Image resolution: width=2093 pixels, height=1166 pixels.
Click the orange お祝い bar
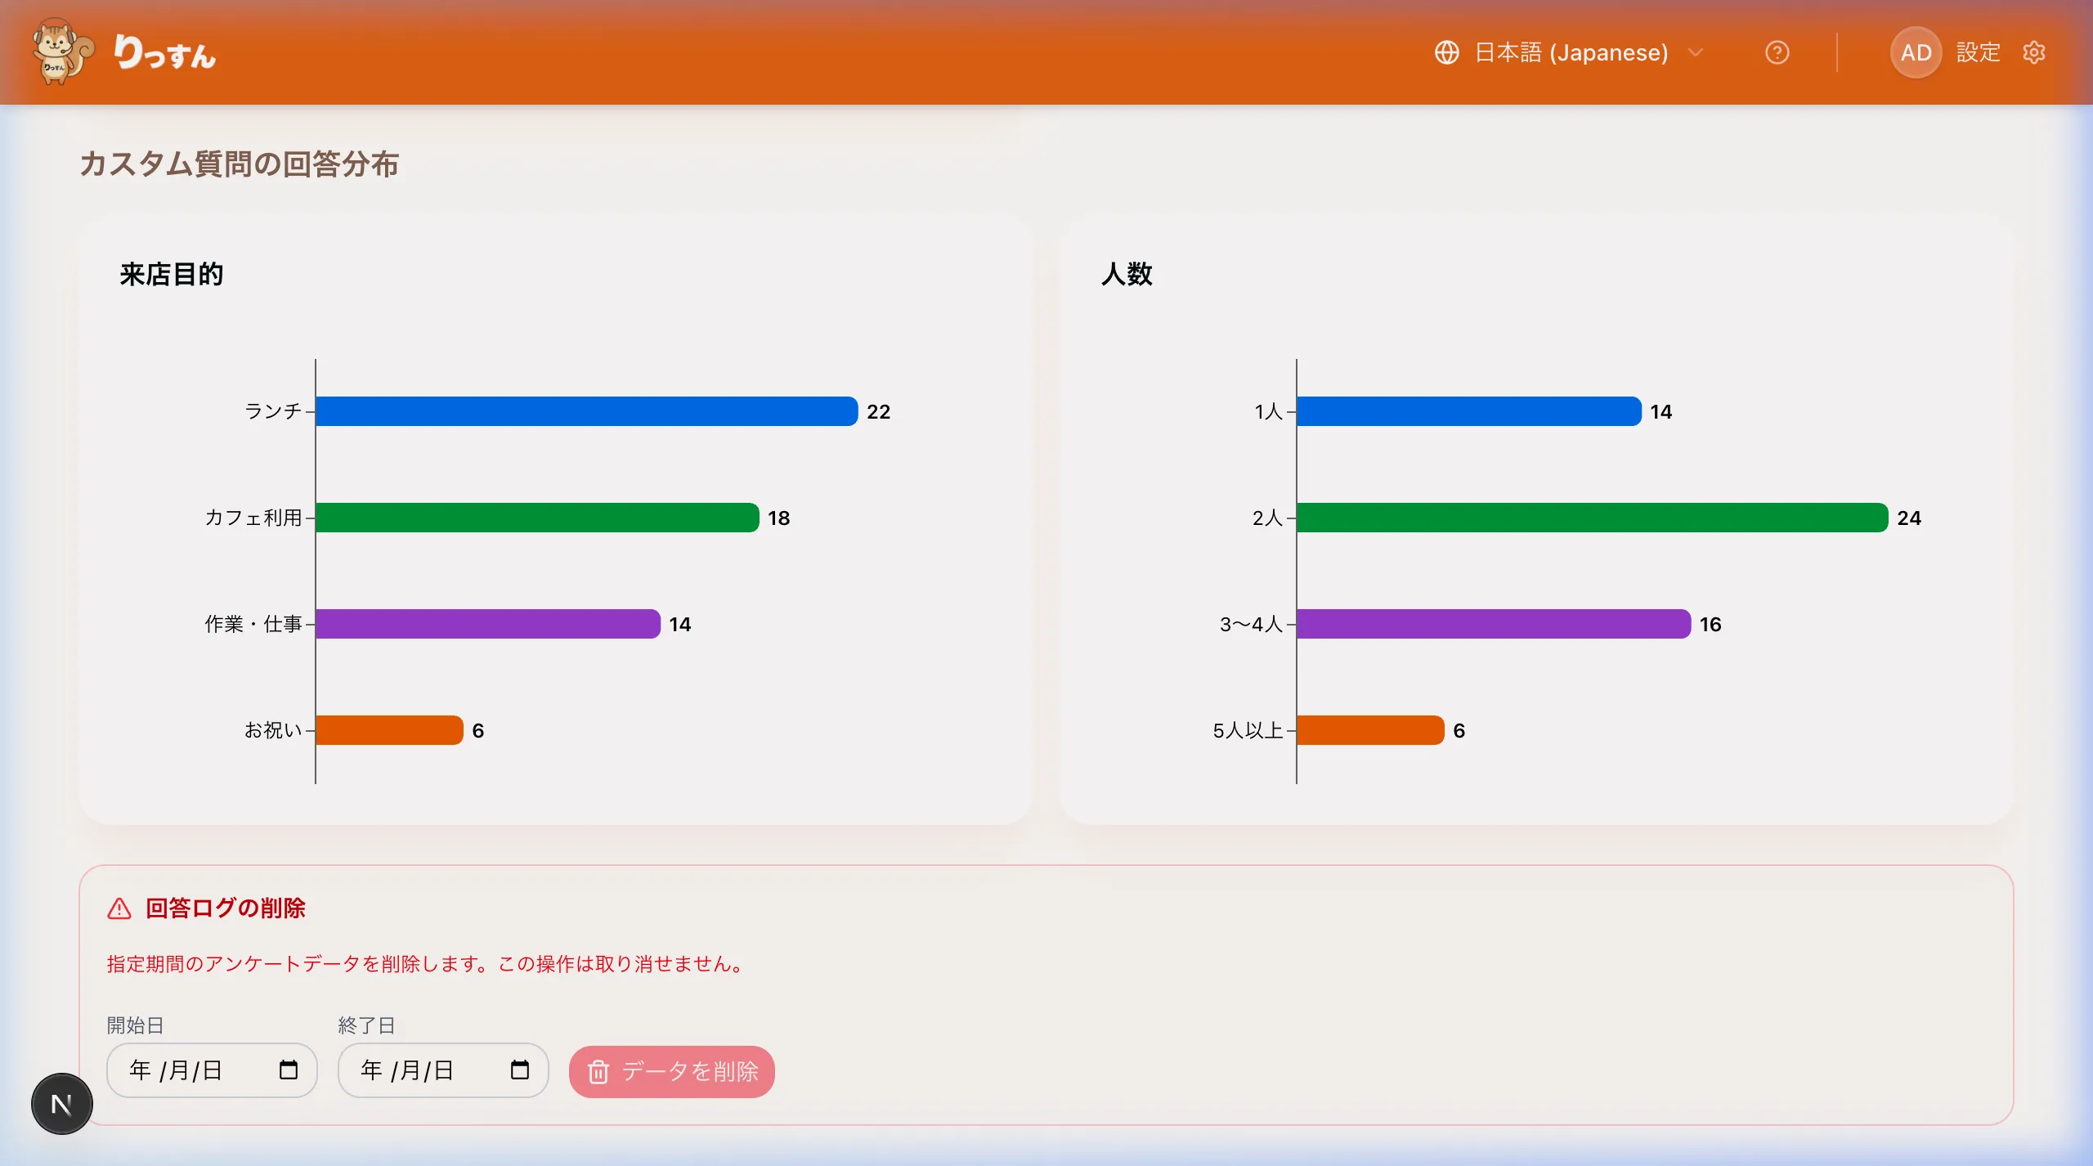click(389, 730)
